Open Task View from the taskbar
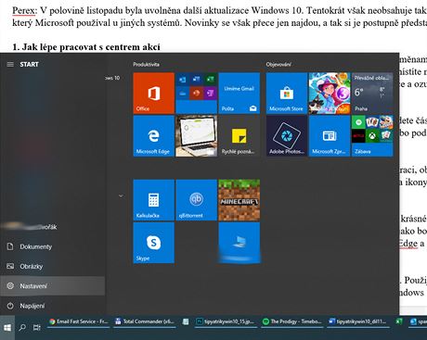 37,327
